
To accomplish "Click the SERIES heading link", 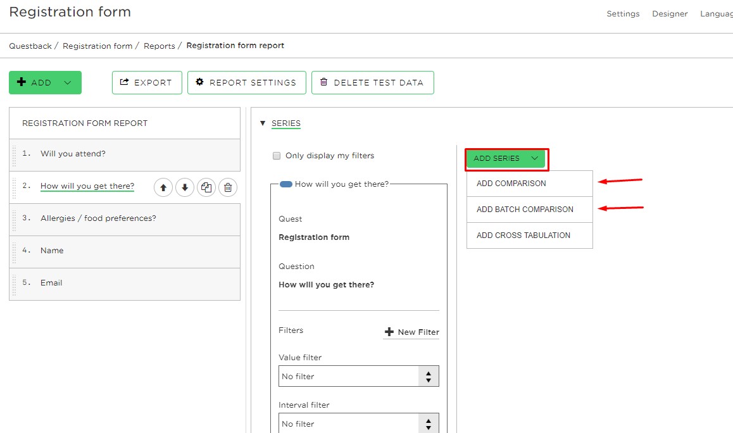I will click(x=286, y=123).
